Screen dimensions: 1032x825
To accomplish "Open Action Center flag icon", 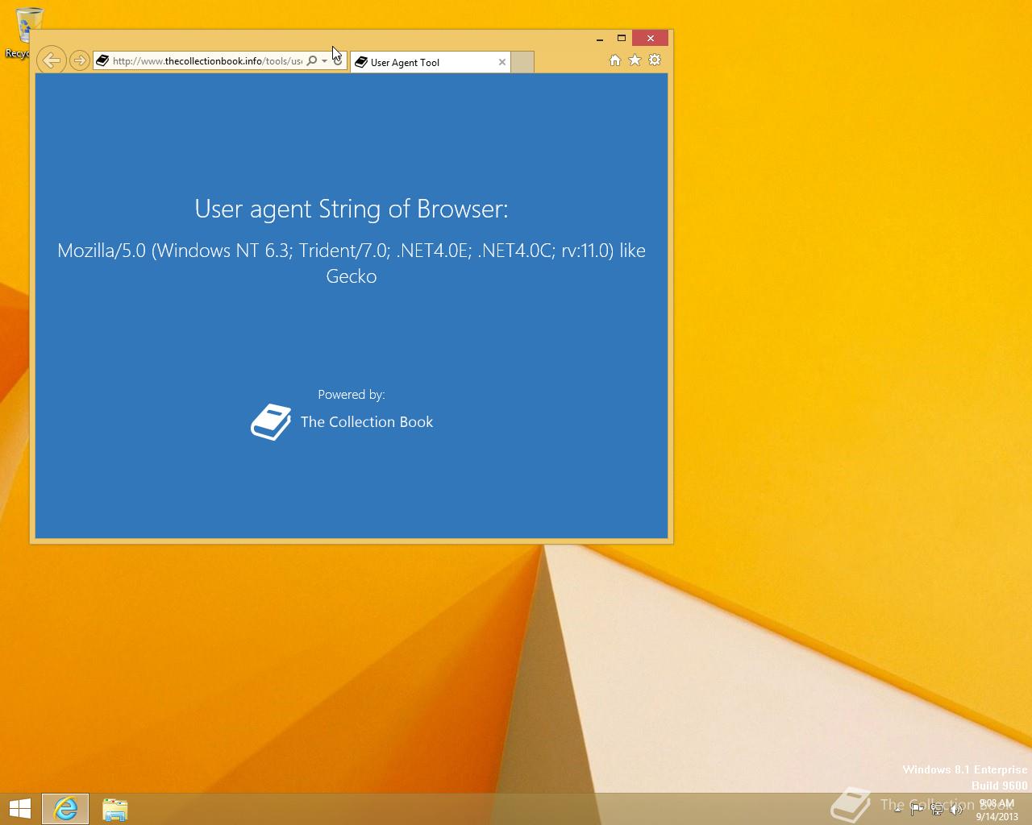I will click(917, 810).
